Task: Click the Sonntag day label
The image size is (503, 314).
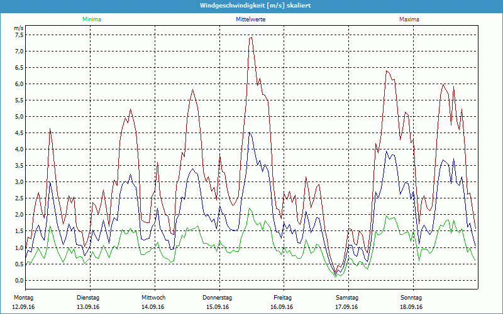Action: [411, 298]
